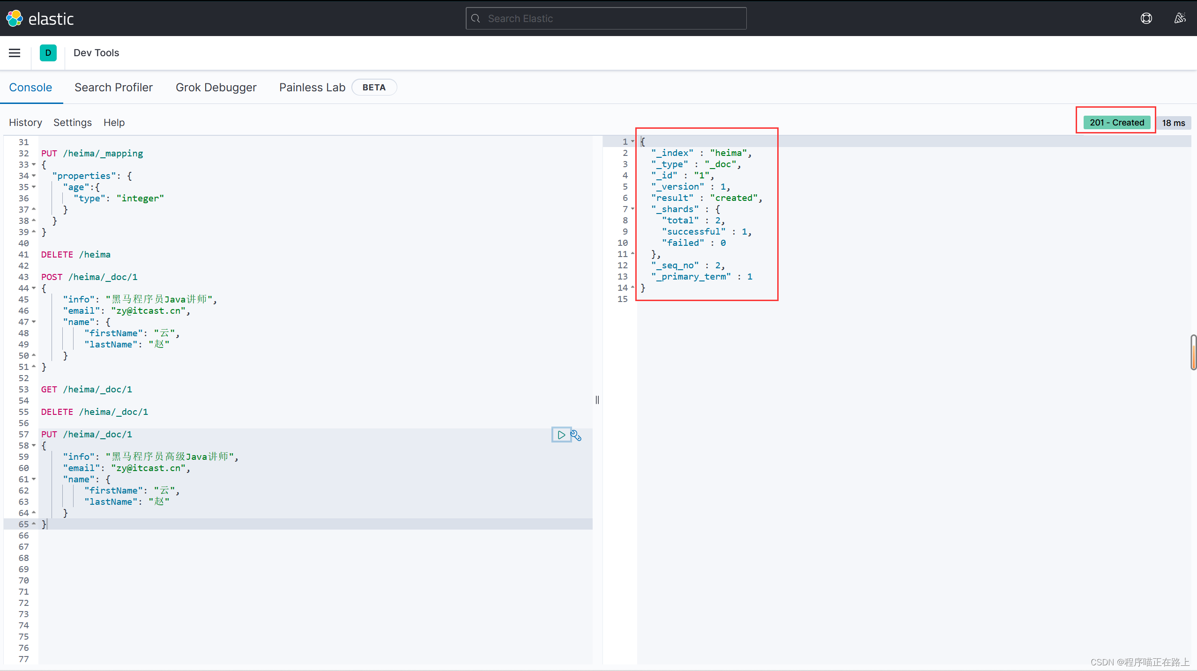This screenshot has width=1197, height=671.
Task: Collapse the name object on line 61
Action: coord(34,479)
